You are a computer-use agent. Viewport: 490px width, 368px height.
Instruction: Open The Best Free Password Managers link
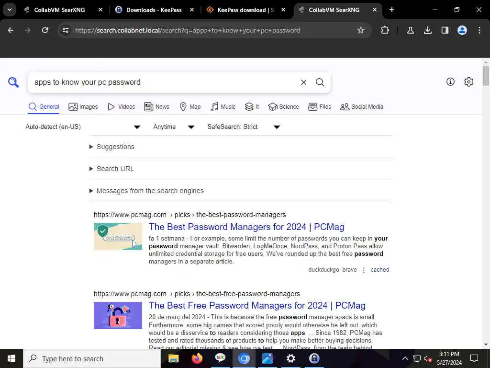[257, 305]
